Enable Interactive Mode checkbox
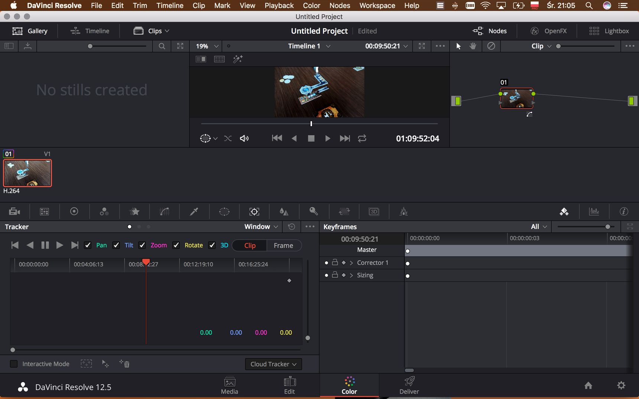Image resolution: width=639 pixels, height=399 pixels. click(x=14, y=364)
